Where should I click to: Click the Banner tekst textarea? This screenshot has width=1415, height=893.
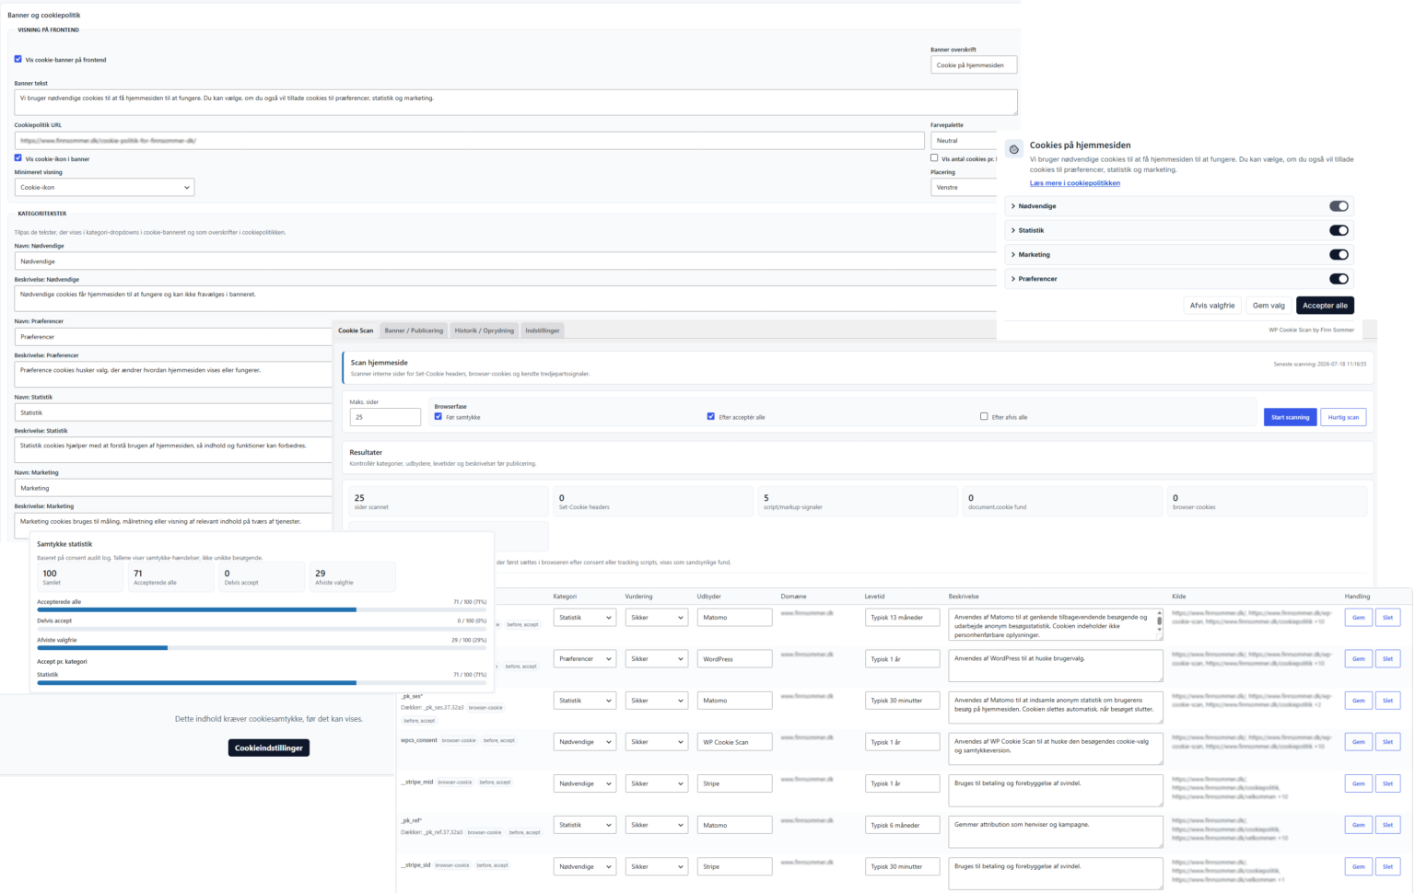516,102
